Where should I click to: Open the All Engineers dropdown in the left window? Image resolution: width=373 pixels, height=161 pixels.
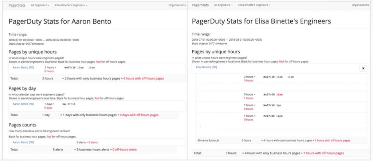tap(40, 5)
